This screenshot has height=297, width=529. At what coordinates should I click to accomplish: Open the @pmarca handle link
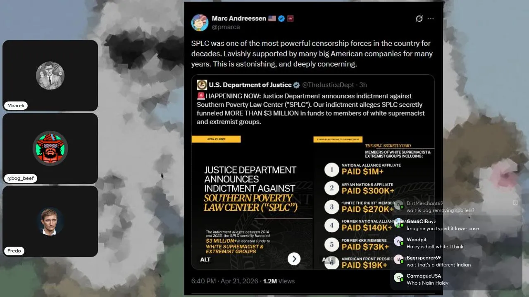coord(226,27)
